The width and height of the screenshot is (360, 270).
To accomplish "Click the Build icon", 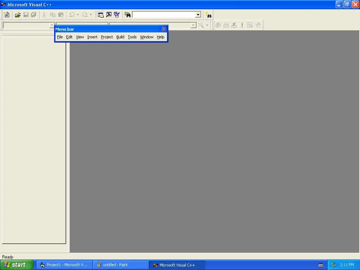I will click(226, 25).
